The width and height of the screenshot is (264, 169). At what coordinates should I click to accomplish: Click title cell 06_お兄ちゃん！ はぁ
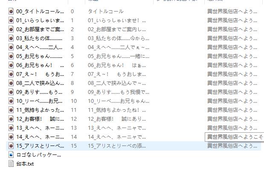click(x=117, y=65)
